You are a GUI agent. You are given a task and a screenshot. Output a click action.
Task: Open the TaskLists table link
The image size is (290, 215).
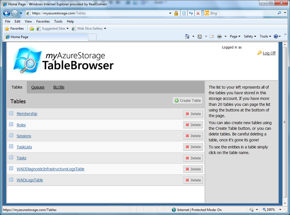coord(24,147)
